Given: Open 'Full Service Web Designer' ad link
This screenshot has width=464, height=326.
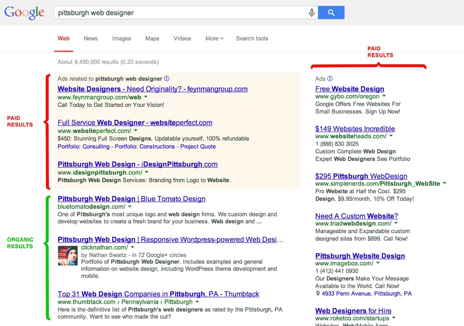Looking at the screenshot, I should (x=135, y=123).
